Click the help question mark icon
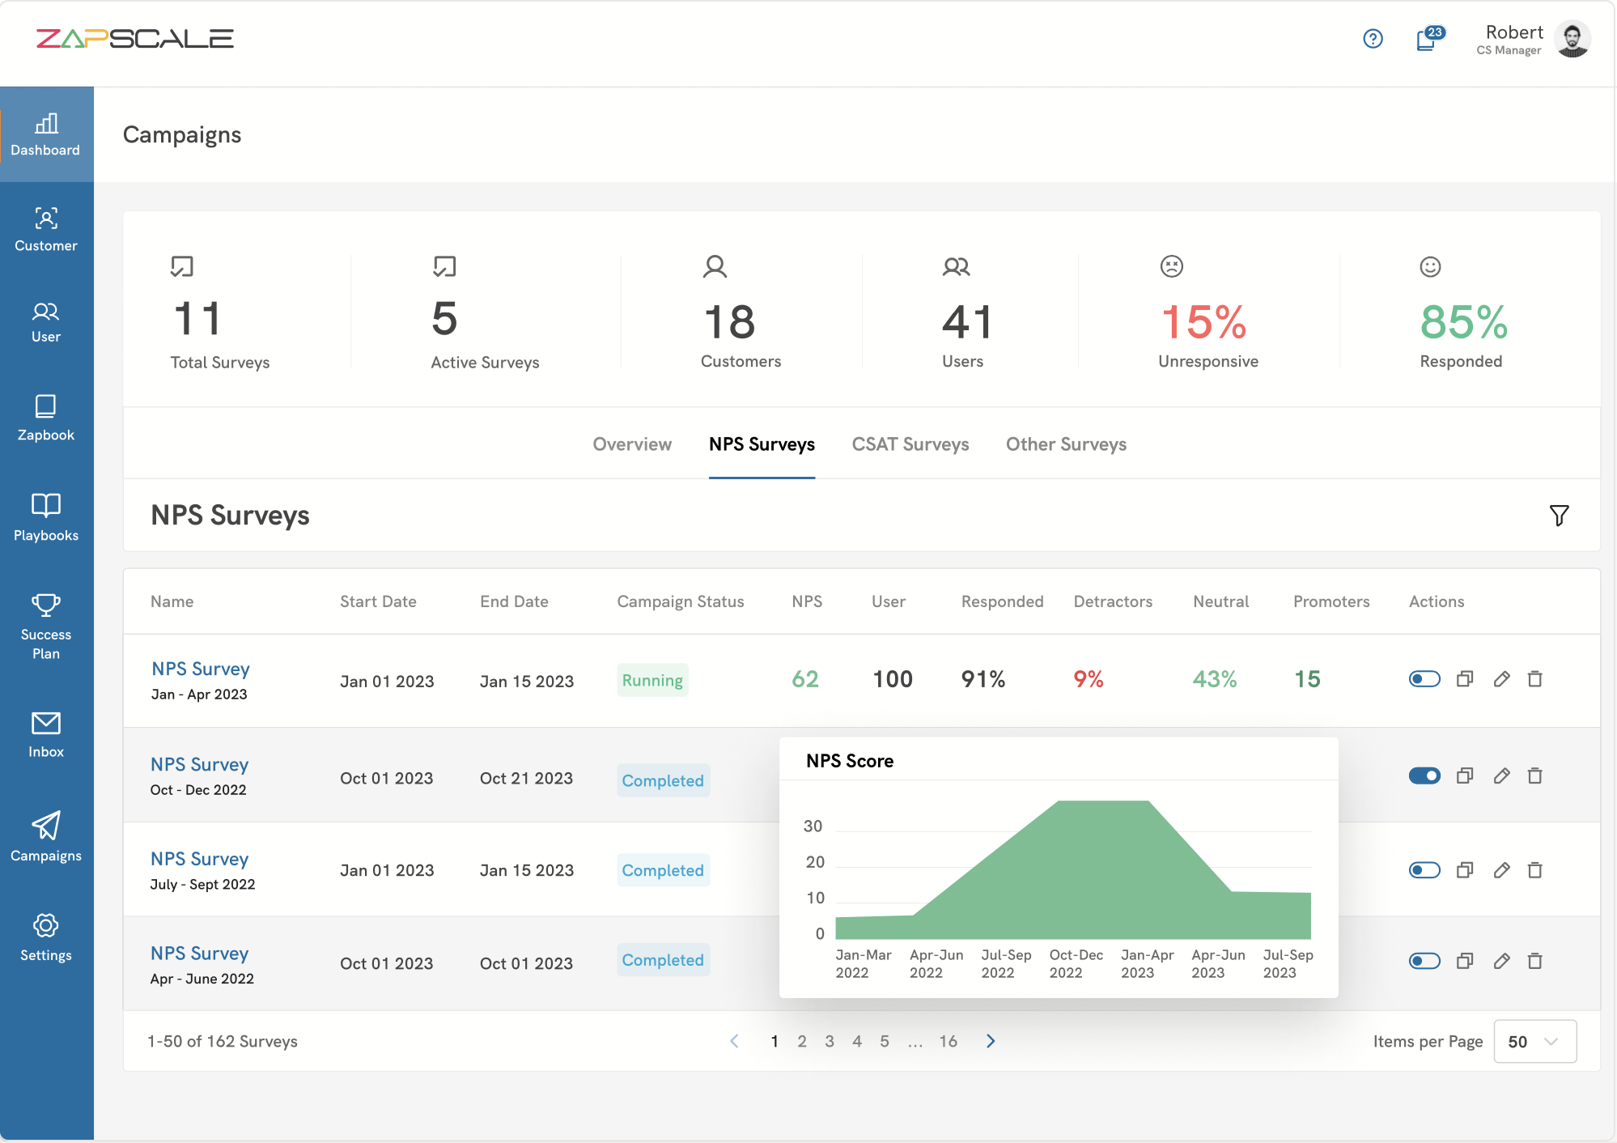1617x1143 pixels. (x=1373, y=39)
